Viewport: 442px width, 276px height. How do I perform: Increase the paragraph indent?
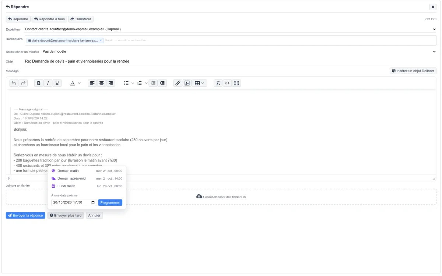(162, 83)
